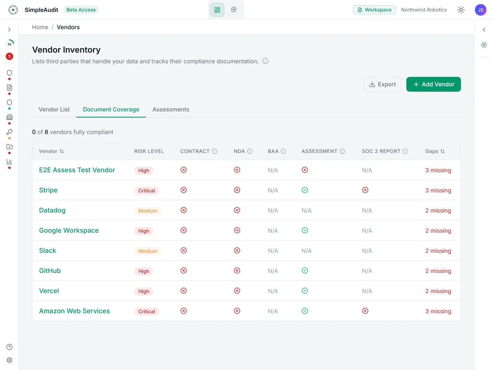Screen dimensions: 493x370
Task: Click the Vendors breadcrumb item
Action: click(68, 27)
